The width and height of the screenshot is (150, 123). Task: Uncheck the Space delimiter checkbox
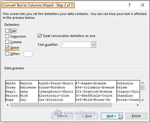point(7,47)
